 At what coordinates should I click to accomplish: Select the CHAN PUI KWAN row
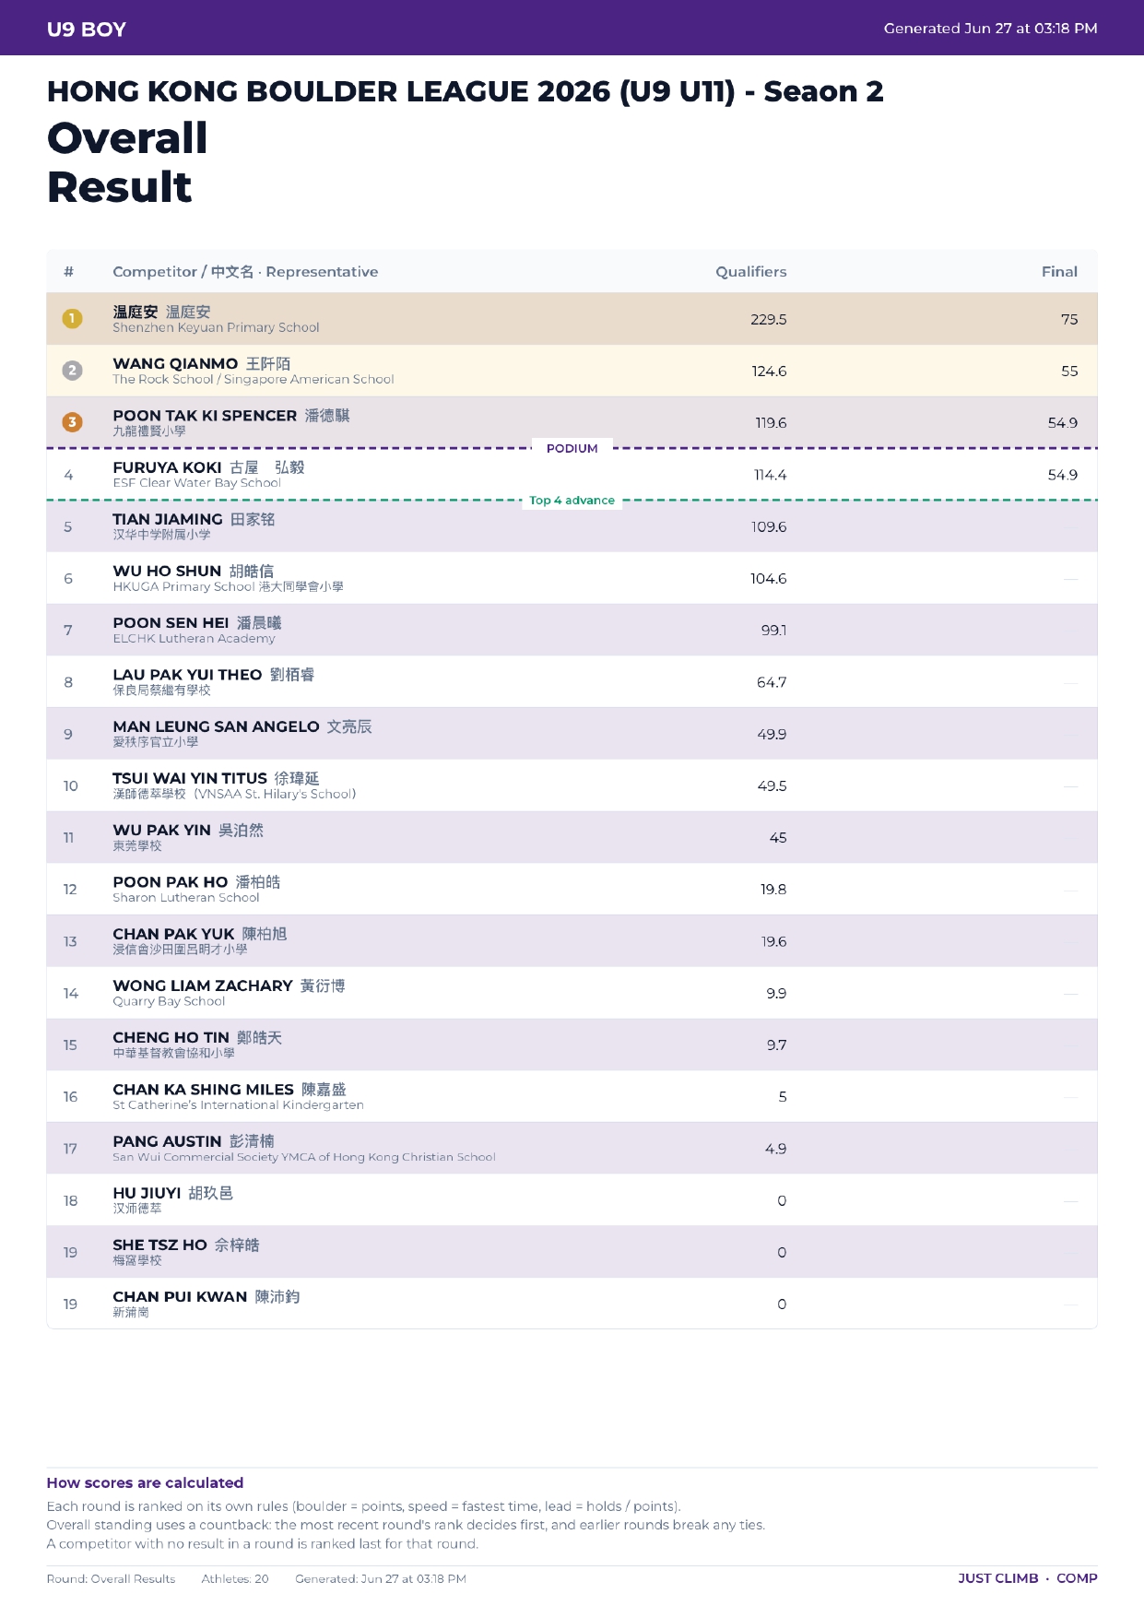click(x=572, y=1304)
